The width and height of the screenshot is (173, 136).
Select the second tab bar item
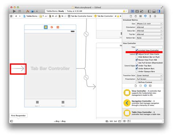63,103
